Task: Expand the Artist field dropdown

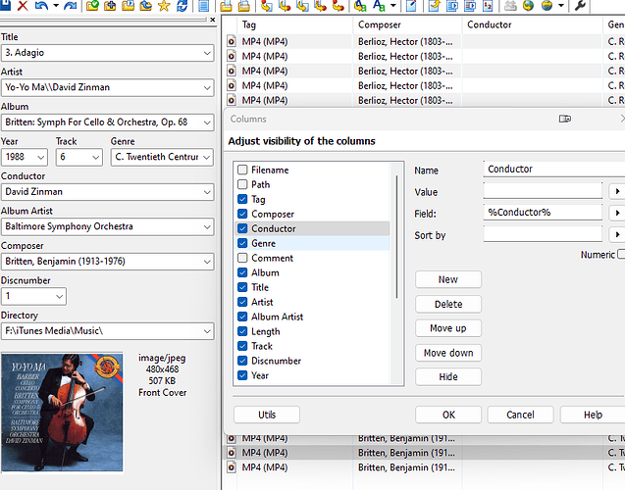Action: tap(207, 87)
